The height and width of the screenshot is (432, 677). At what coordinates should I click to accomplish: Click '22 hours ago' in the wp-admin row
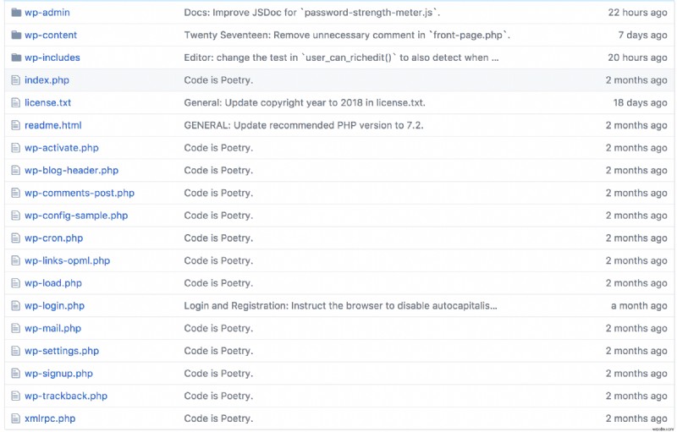[x=637, y=13]
